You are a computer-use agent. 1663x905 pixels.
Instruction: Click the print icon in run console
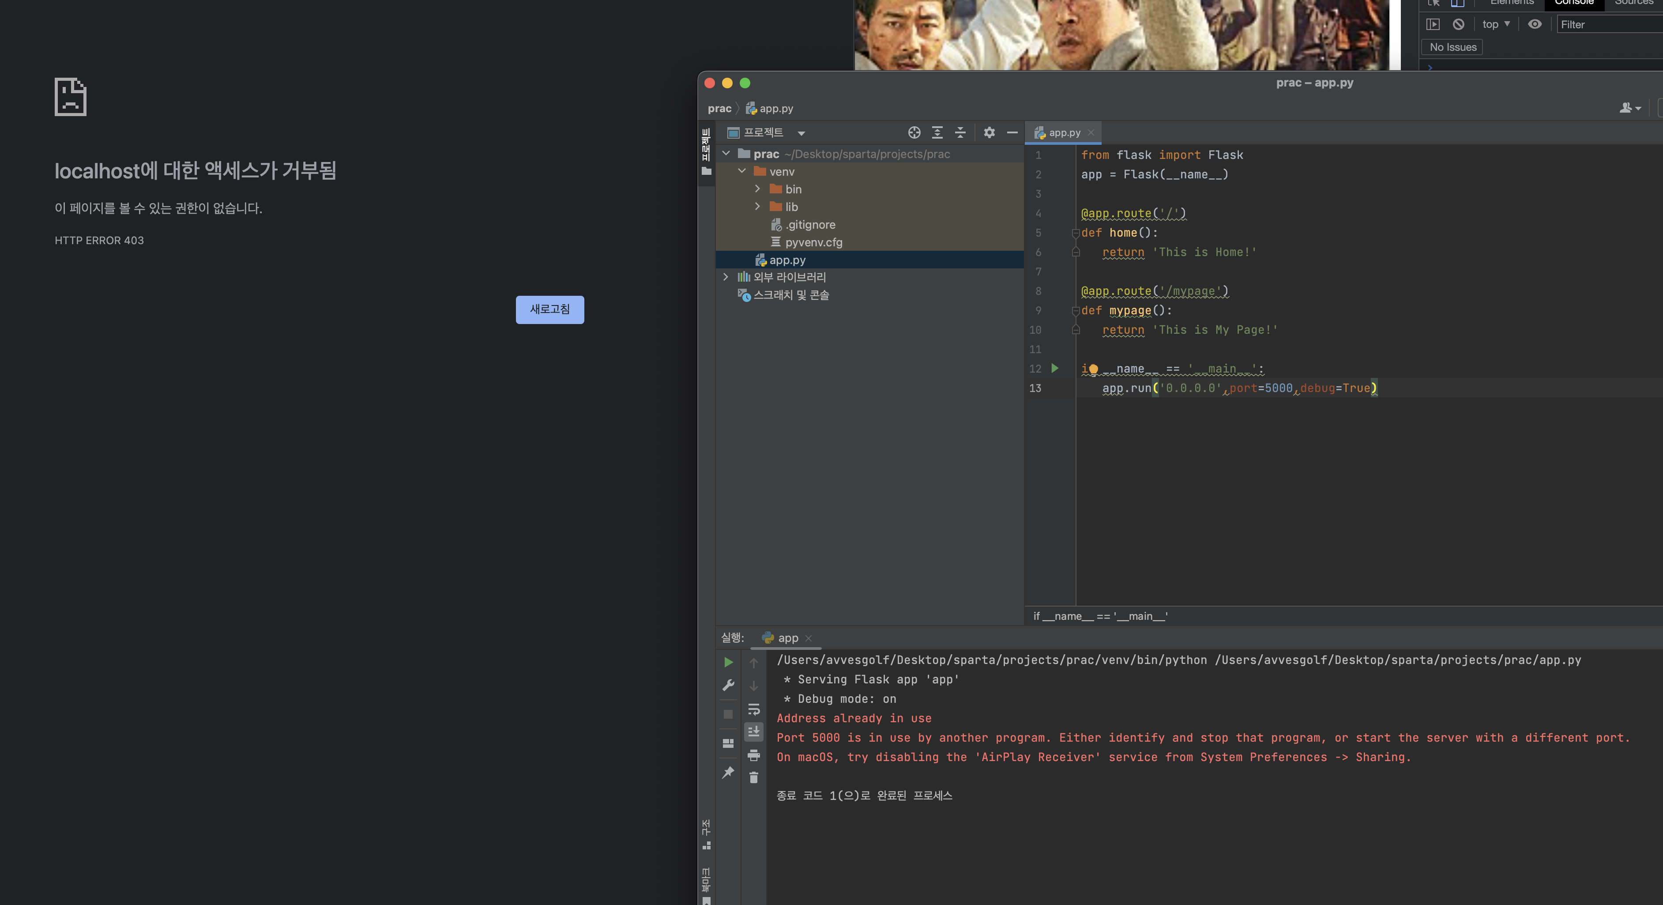753,754
